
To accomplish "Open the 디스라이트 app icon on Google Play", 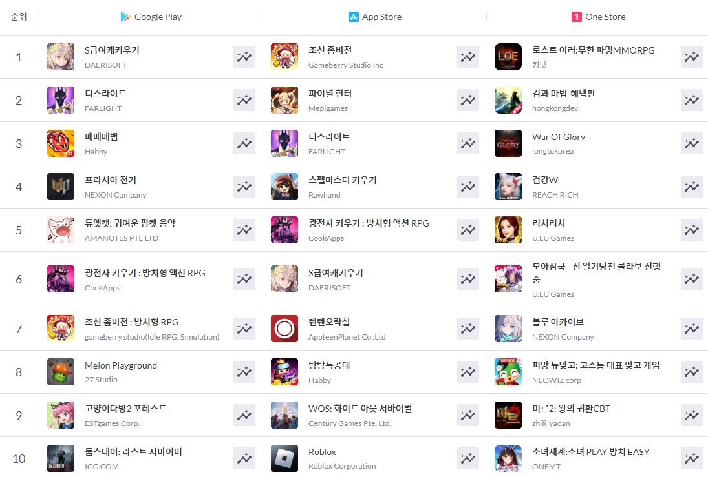I will (61, 100).
